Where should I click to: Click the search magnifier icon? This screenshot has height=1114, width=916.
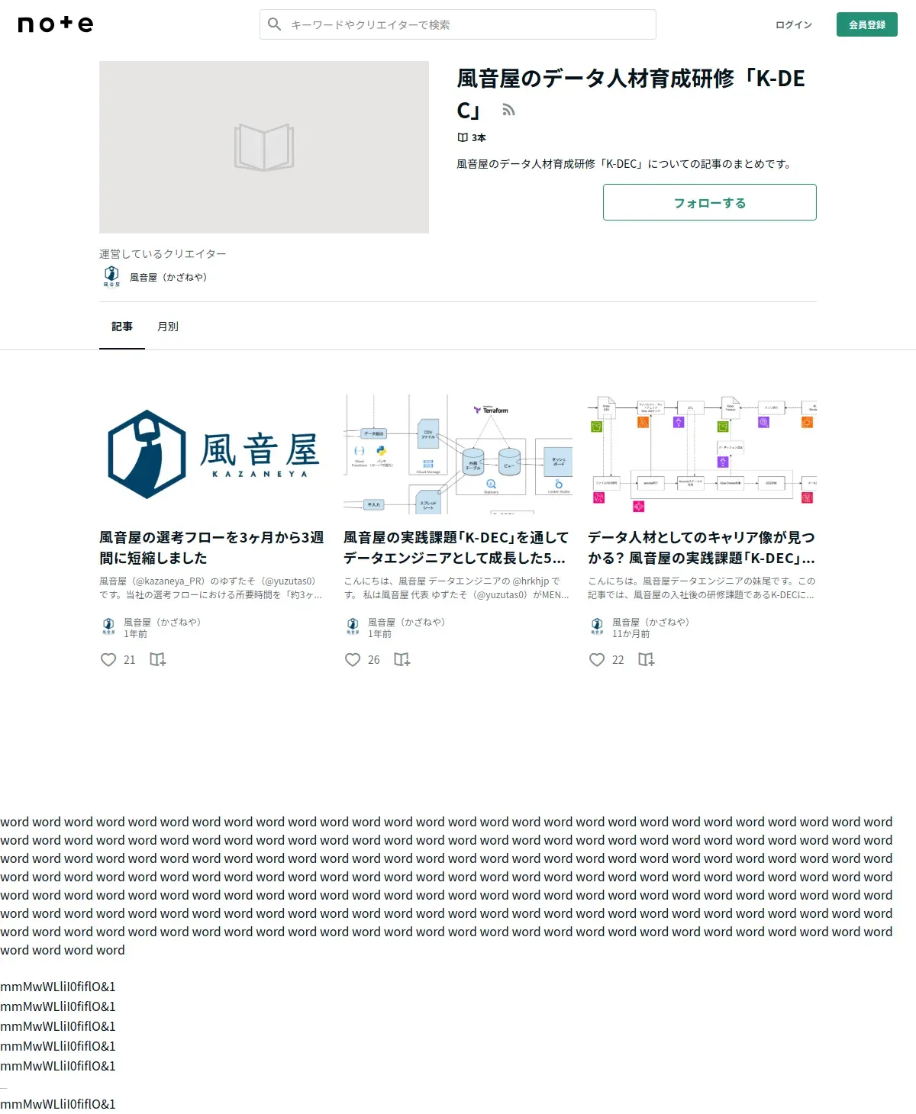[275, 24]
